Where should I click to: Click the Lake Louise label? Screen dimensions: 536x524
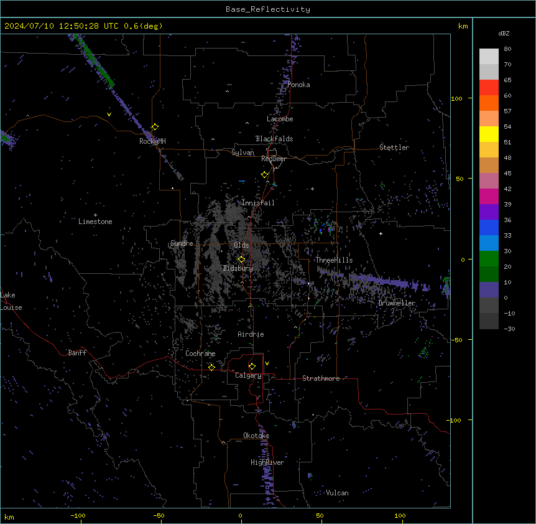pos(11,301)
